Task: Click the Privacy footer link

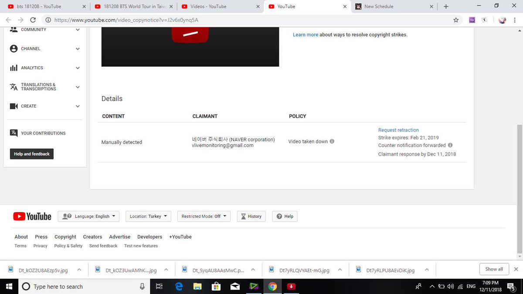Action: [x=40, y=246]
